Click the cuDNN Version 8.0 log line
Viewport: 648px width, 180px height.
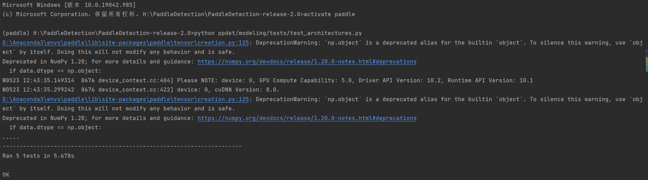140,90
